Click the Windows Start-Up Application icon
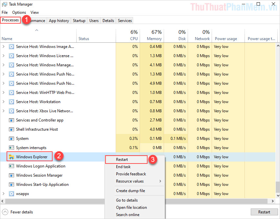The width and height of the screenshot is (280, 219). tap(11, 185)
